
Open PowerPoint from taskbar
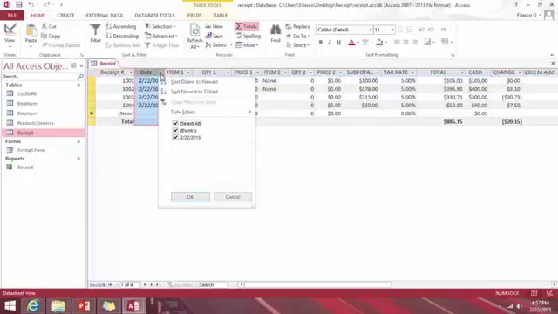pyautogui.click(x=83, y=306)
